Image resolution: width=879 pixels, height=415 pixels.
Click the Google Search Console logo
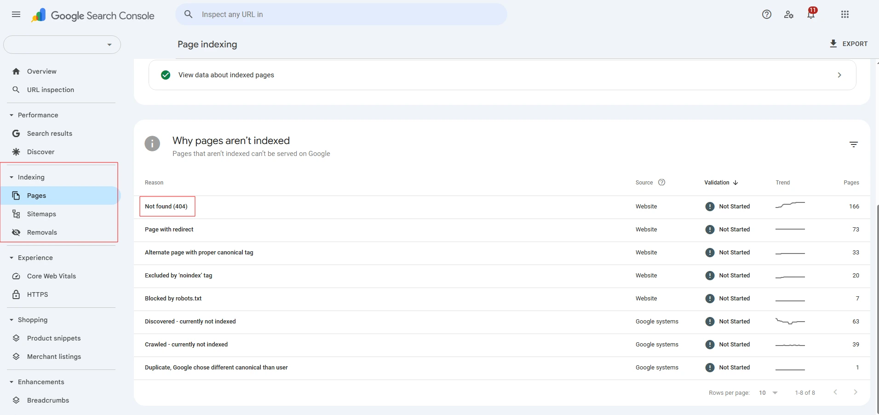point(93,15)
